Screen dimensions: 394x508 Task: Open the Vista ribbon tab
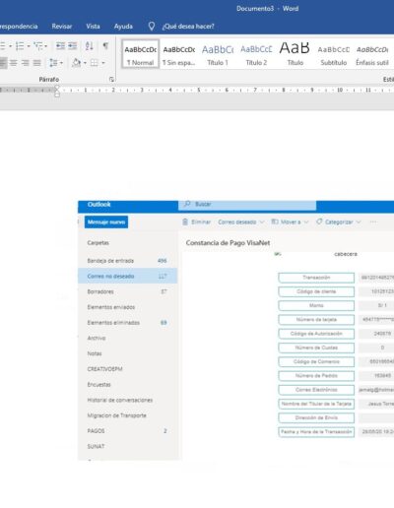tap(93, 27)
